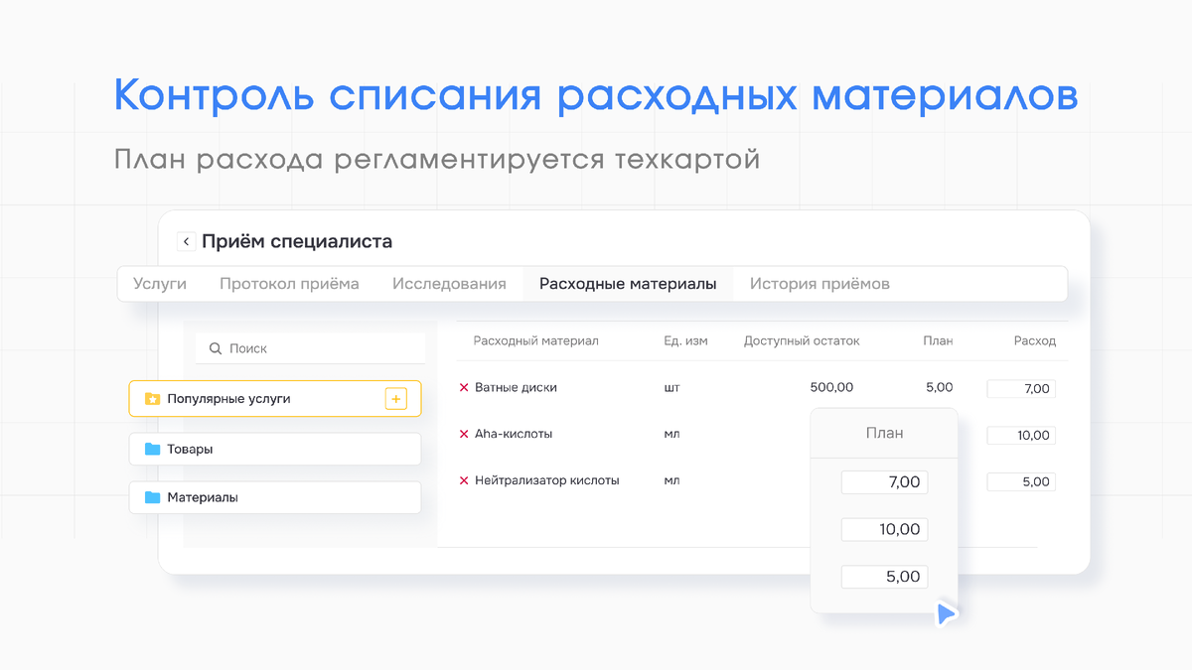Click the blue folder icon next to Товары
The width and height of the screenshot is (1192, 670).
click(x=152, y=449)
